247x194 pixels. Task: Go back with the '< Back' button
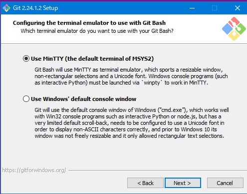point(145,183)
